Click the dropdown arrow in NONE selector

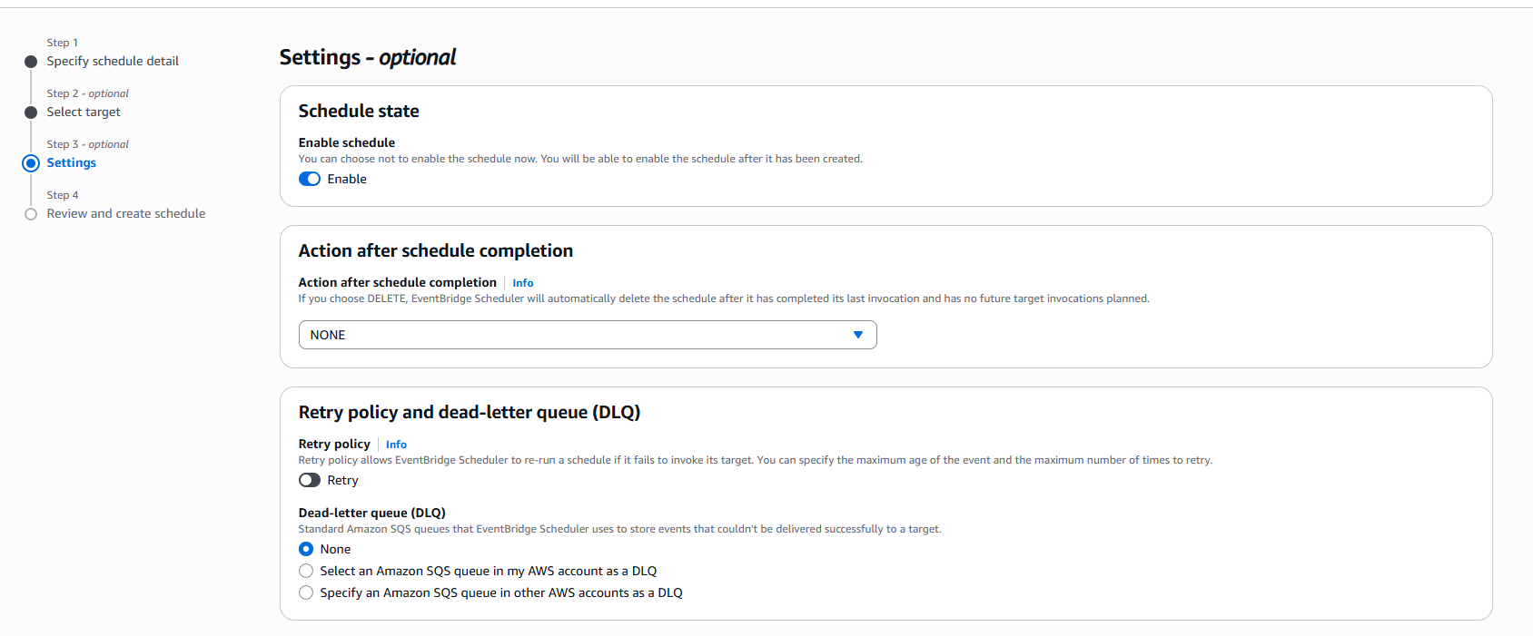pyautogui.click(x=857, y=335)
